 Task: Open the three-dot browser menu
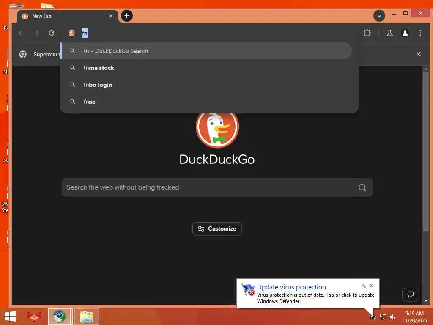[420, 33]
